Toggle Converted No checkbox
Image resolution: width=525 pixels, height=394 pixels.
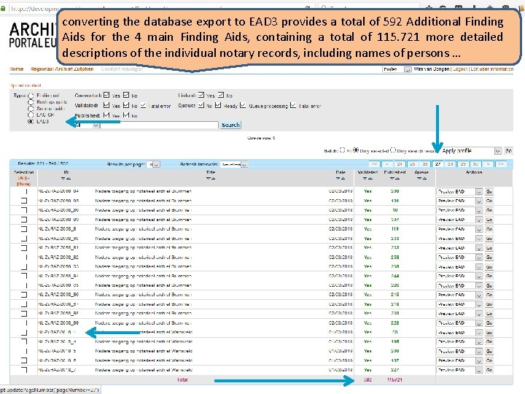126,95
